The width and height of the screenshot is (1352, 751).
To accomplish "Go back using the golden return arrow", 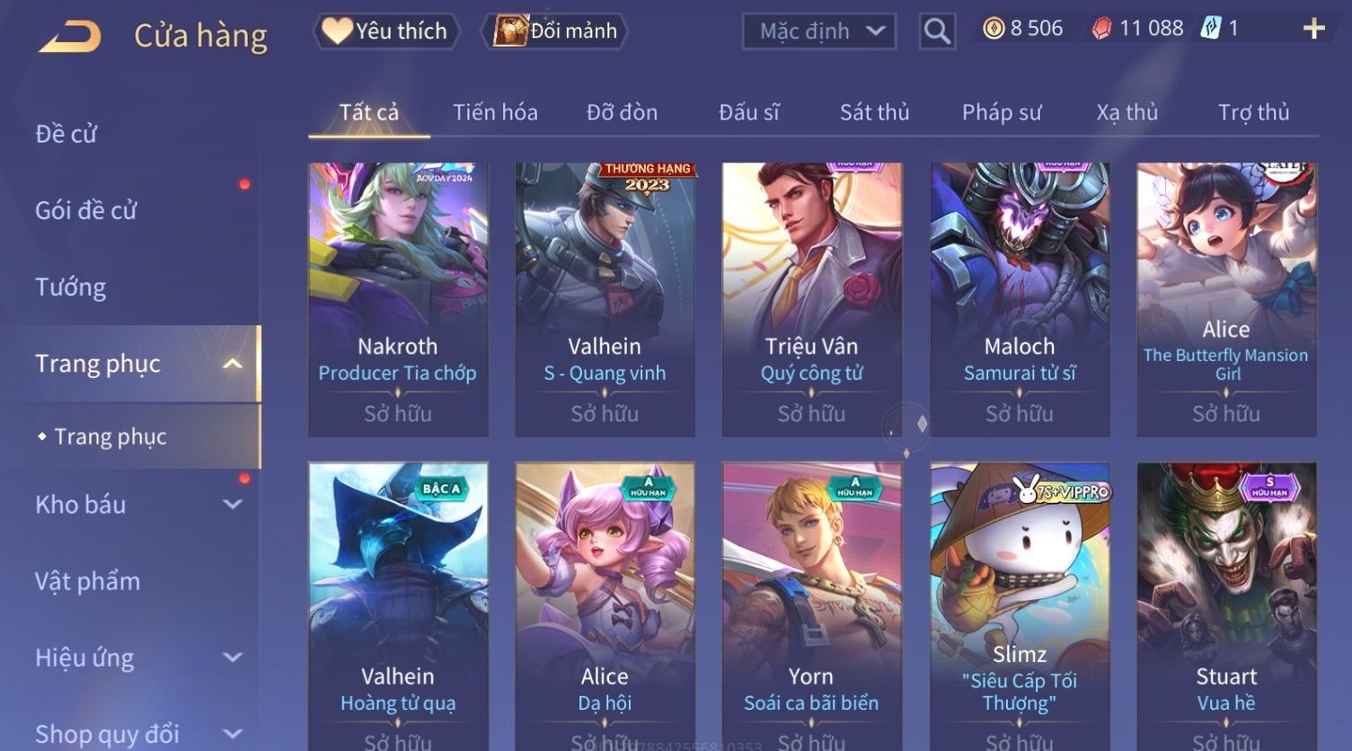I will pyautogui.click(x=70, y=37).
